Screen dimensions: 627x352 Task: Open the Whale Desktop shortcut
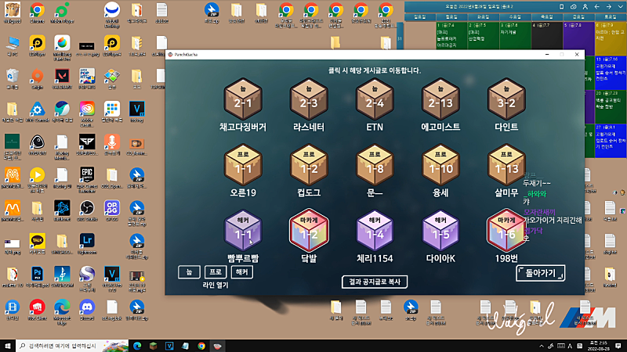click(x=111, y=14)
